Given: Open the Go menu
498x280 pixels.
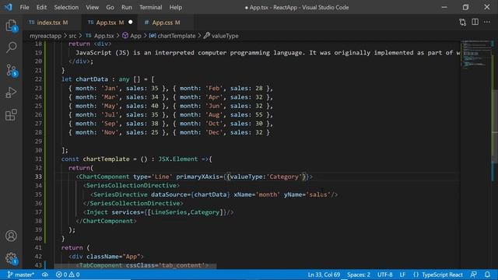Looking at the screenshot, I should (110, 7).
